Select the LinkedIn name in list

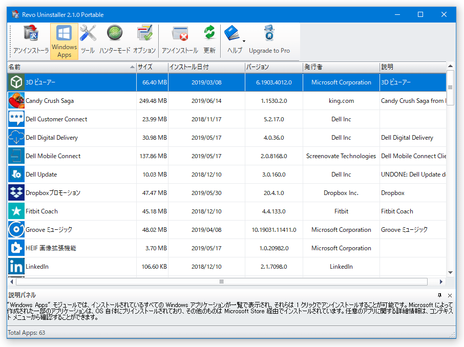pyautogui.click(x=37, y=267)
